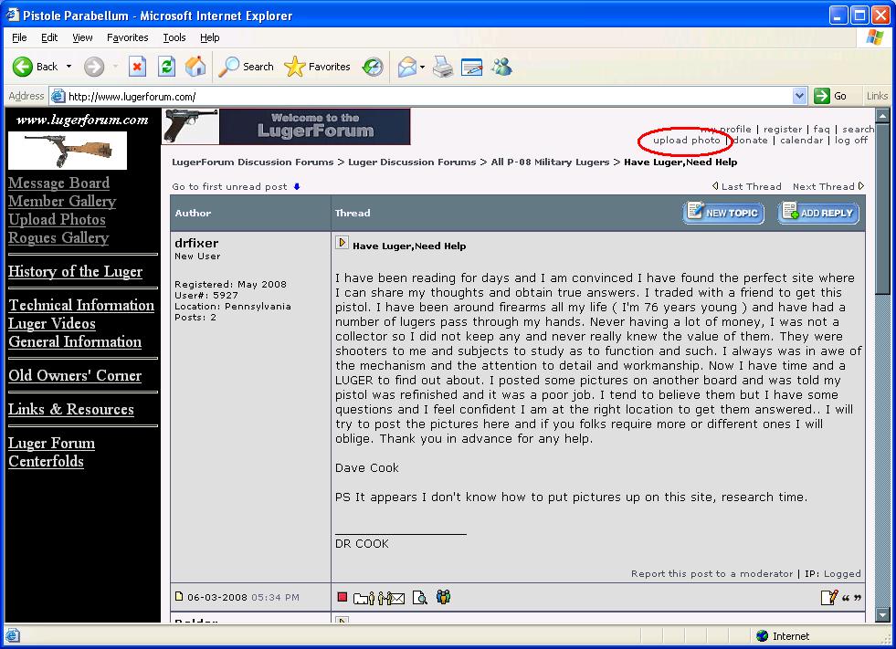Open Member Gallery in sidebar
The width and height of the screenshot is (896, 649).
pos(62,201)
